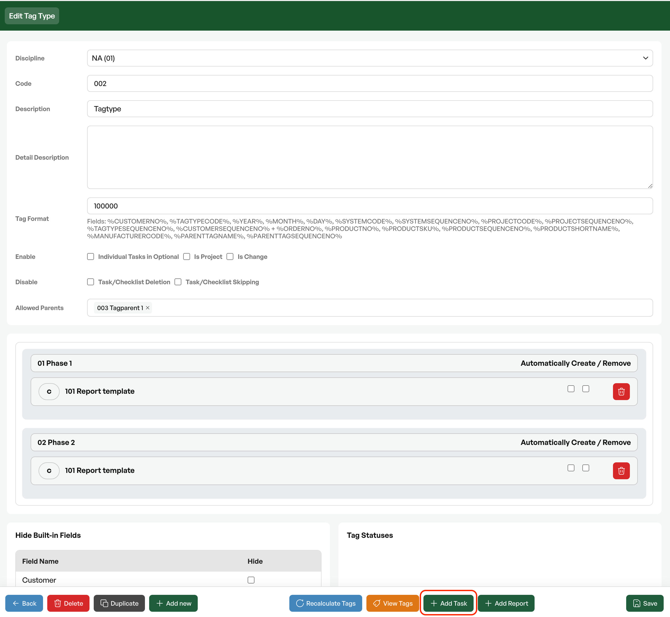Enable Individual Tasks in Optional

tap(91, 257)
